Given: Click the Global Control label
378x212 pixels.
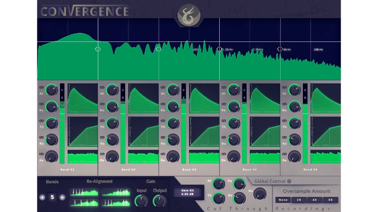Looking at the screenshot, I should coord(270,181).
